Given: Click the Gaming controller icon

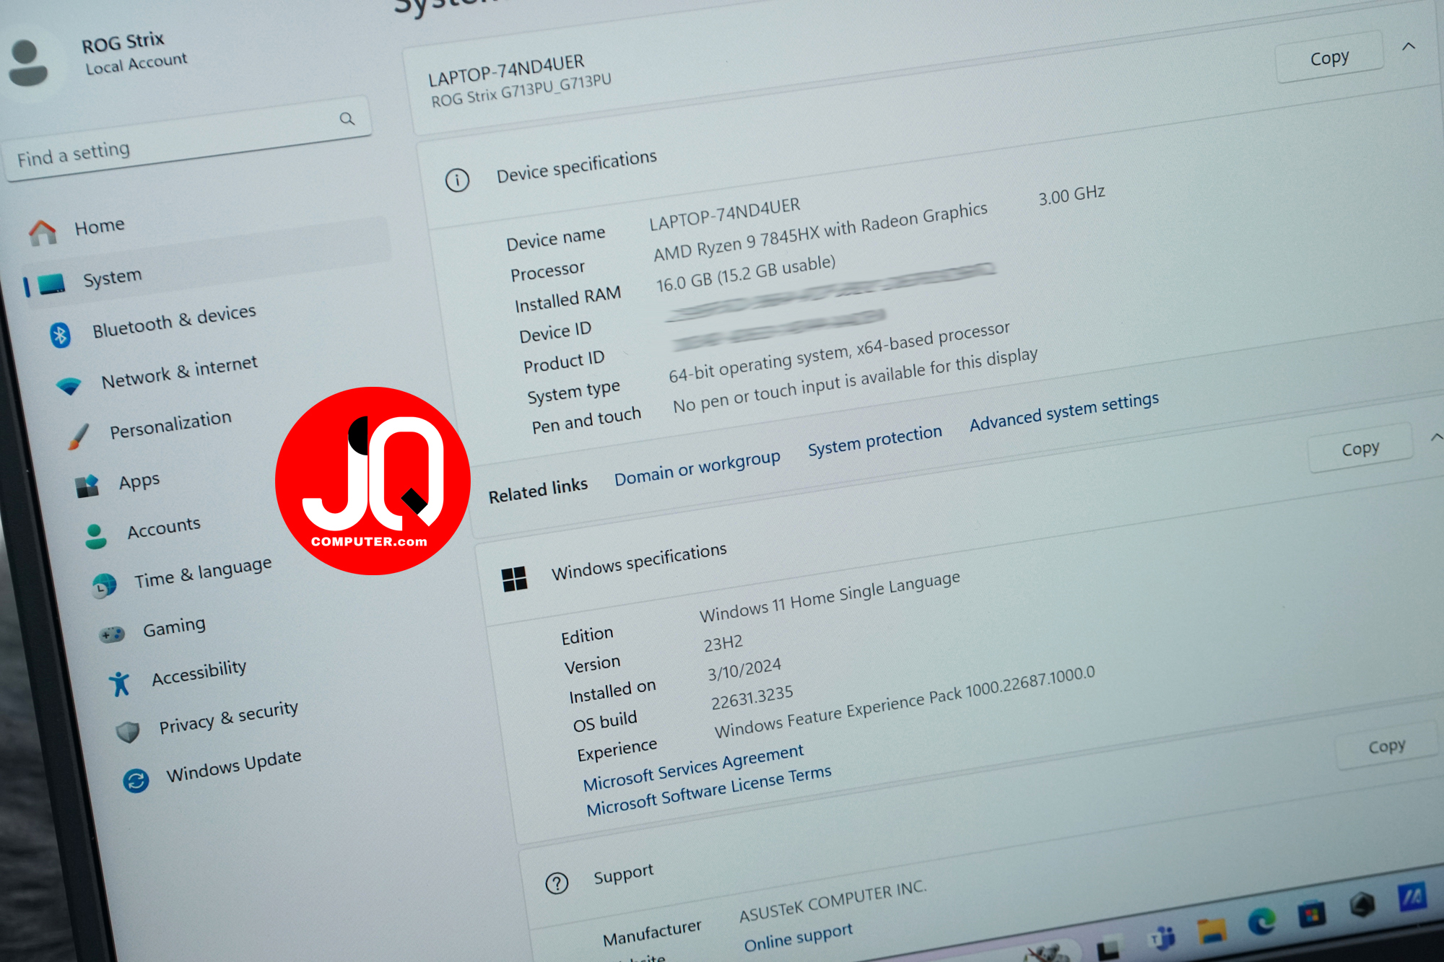Looking at the screenshot, I should coord(112,634).
